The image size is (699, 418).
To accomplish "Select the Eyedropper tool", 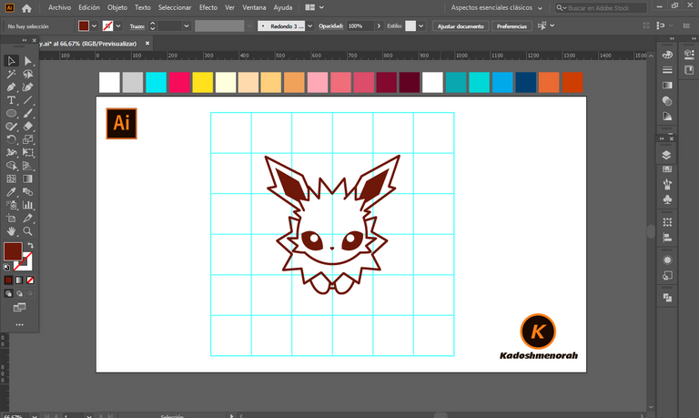I will point(11,192).
